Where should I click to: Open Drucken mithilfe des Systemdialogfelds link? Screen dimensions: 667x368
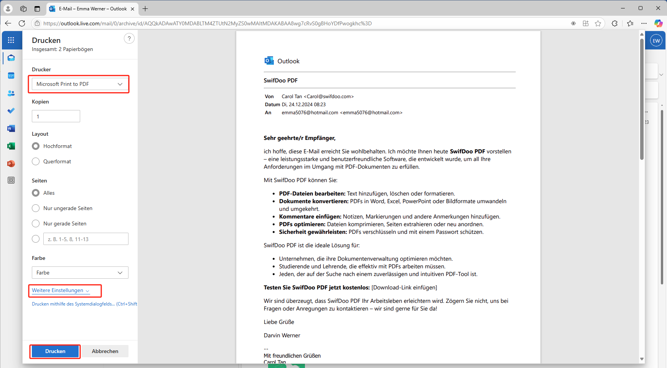(84, 304)
